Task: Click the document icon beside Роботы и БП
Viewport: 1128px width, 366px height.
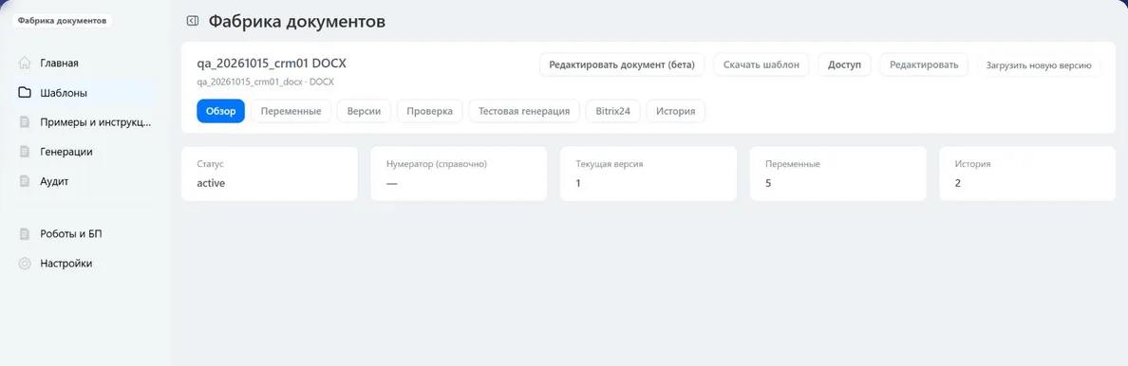Action: pos(25,233)
